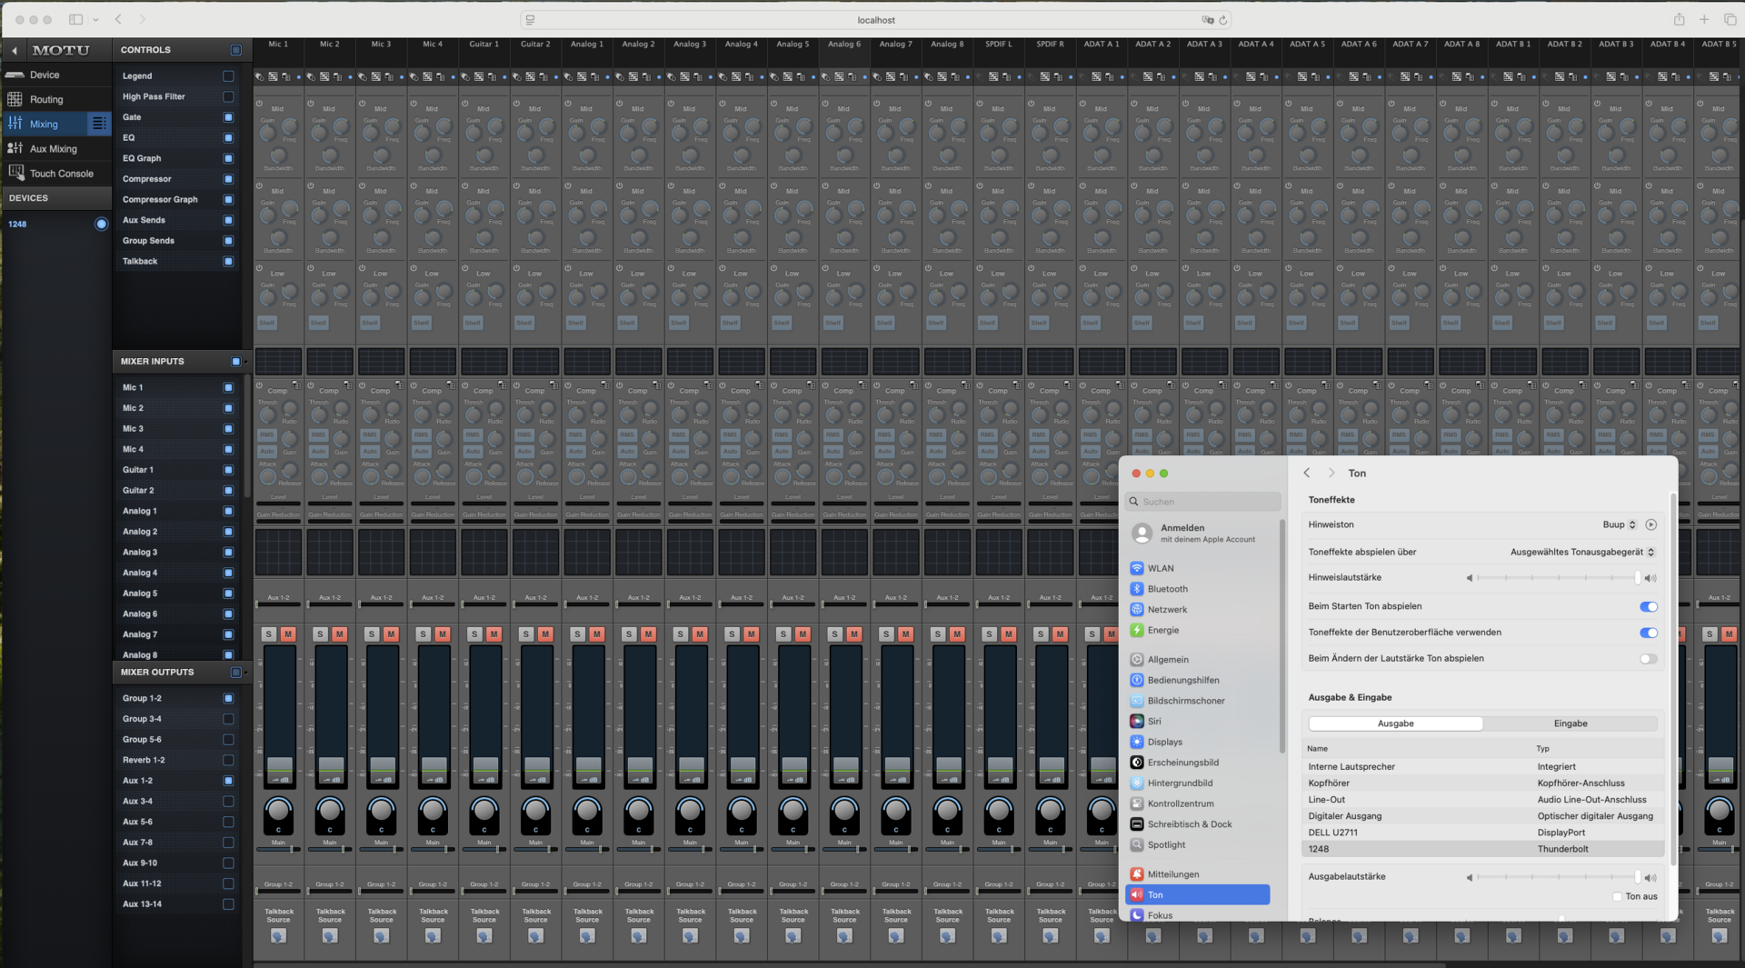Switch to the Eingabe tab
Screen dimensions: 1745x968
(1570, 724)
